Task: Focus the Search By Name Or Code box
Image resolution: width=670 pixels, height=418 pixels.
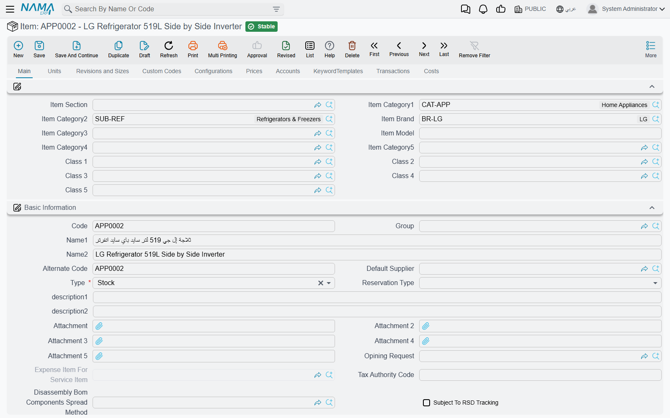Action: coord(173,9)
